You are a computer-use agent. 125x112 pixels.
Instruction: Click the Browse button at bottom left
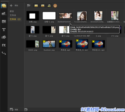click(14, 109)
